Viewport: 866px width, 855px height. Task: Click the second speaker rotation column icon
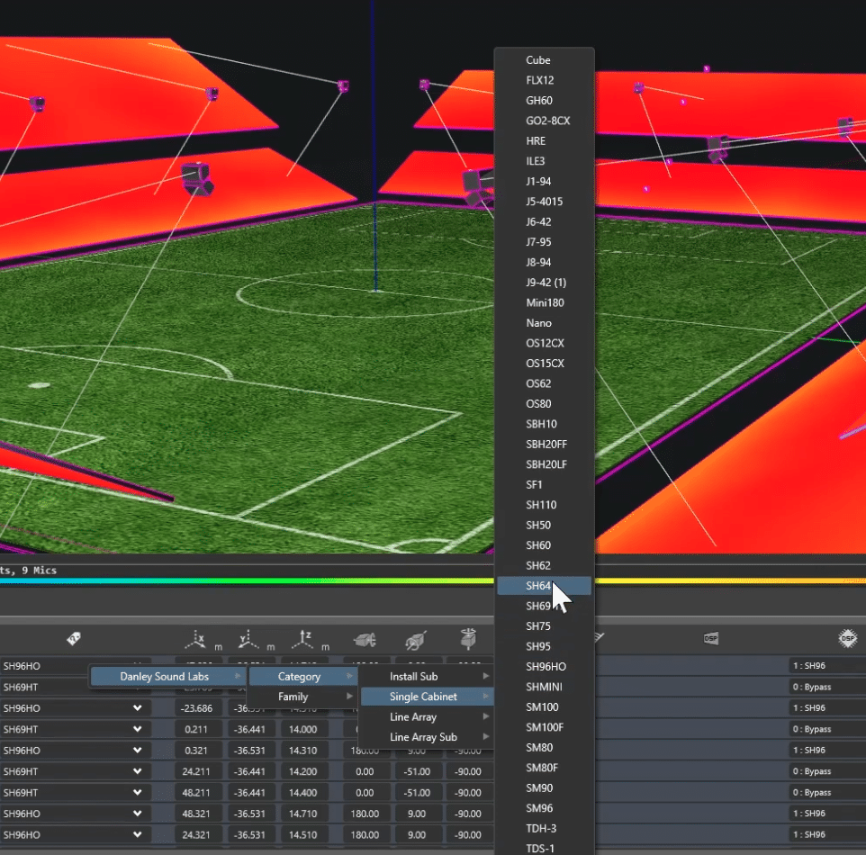pyautogui.click(x=416, y=640)
